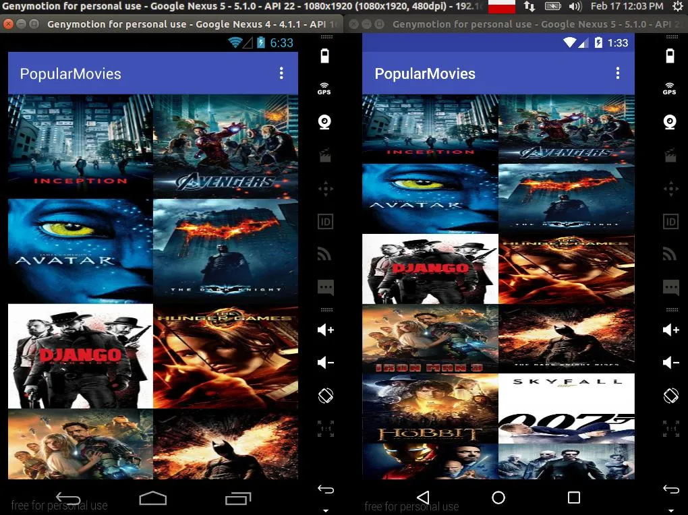The image size is (688, 515).
Task: Open Django poster in Nexus 5 window
Action: [430, 269]
